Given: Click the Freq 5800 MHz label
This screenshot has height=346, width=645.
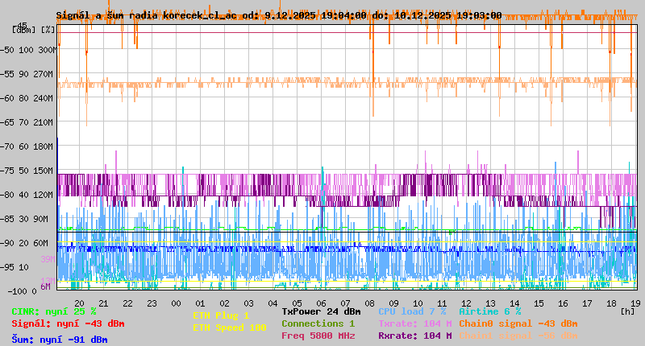Looking at the screenshot, I should (318, 336).
